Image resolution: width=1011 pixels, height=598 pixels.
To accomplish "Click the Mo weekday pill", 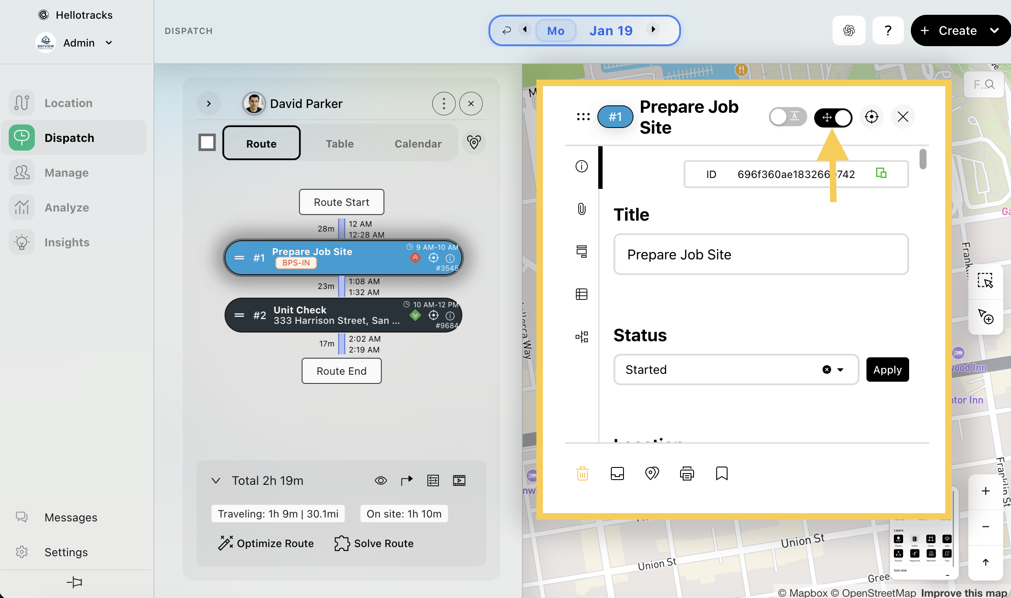I will point(556,30).
